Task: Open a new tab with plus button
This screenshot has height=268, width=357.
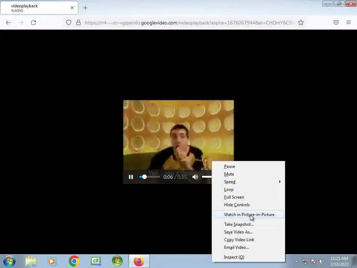Action: pyautogui.click(x=85, y=8)
